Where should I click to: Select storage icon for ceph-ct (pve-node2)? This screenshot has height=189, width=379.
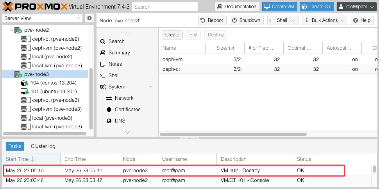[x=23, y=39]
